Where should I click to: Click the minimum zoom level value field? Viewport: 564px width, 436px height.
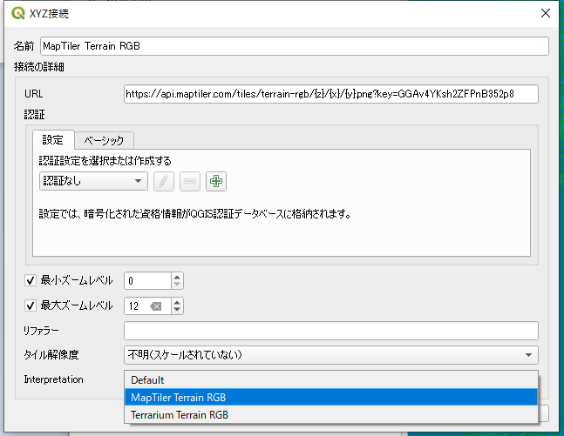[x=147, y=281]
